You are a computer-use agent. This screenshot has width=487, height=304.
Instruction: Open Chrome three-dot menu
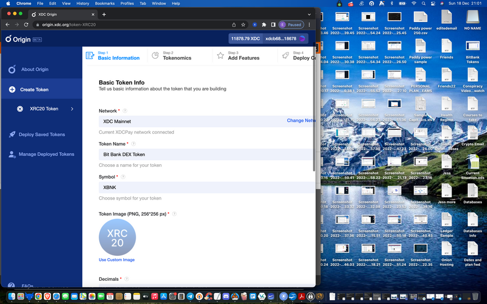pyautogui.click(x=309, y=25)
